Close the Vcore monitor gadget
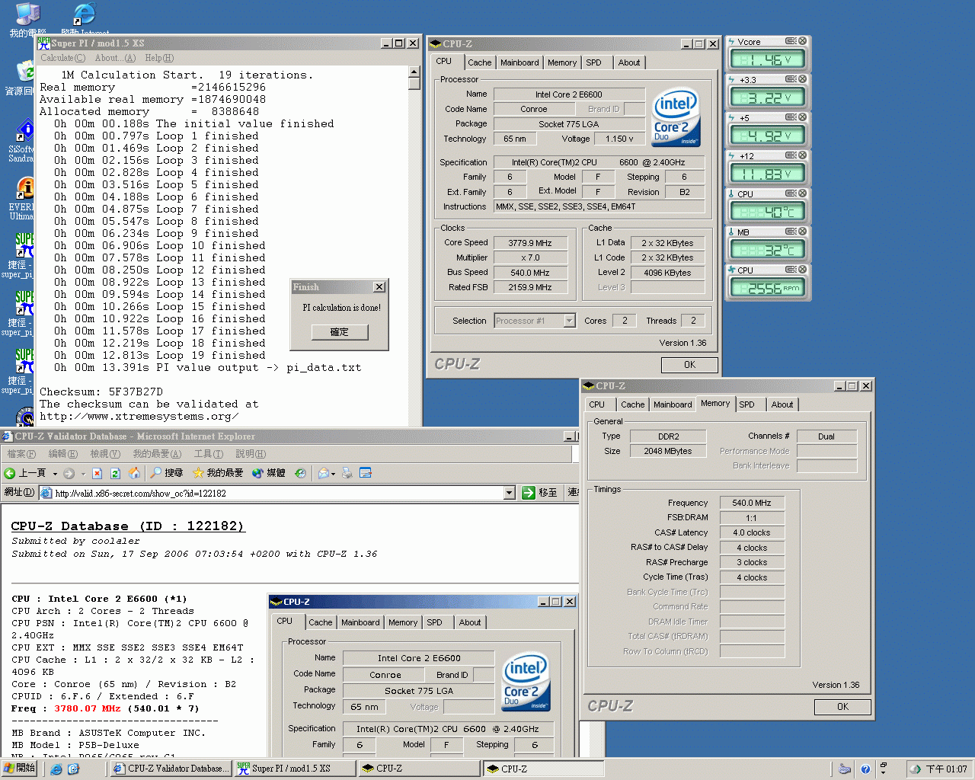Screen dimensions: 975x780 pyautogui.click(x=802, y=41)
